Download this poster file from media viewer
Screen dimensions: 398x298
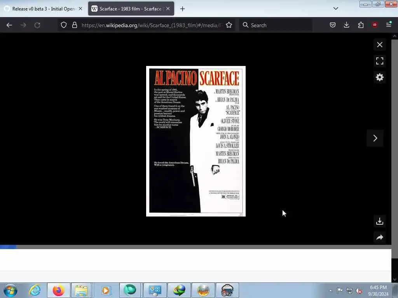[379, 221]
